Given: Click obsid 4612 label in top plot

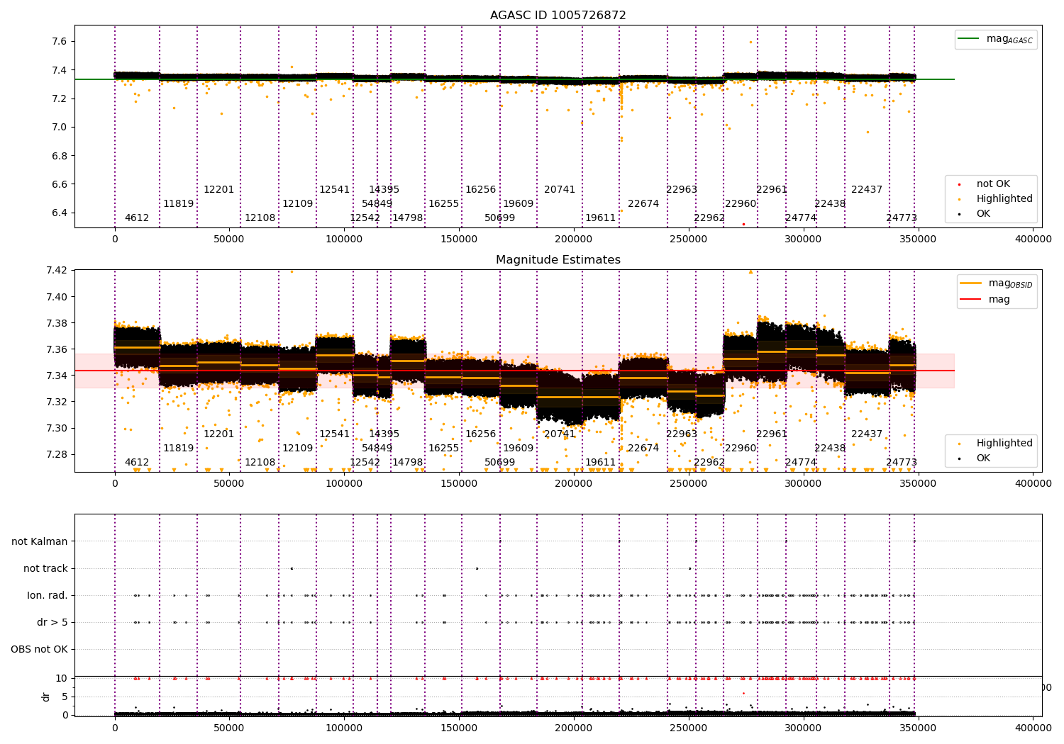Looking at the screenshot, I should pos(137,218).
